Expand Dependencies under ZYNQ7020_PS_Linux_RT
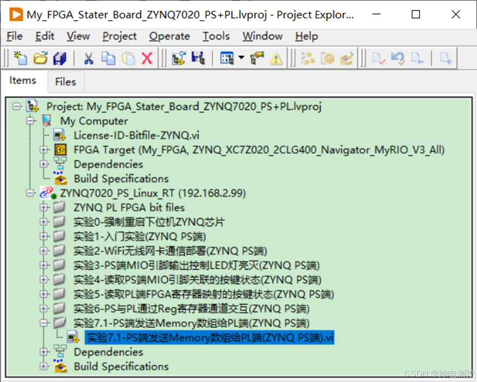Viewport: 477px width, 382px height. coord(43,352)
